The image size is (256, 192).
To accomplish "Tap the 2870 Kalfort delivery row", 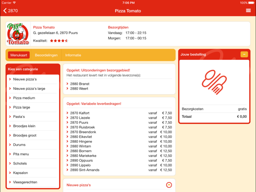I will [x=119, y=113].
